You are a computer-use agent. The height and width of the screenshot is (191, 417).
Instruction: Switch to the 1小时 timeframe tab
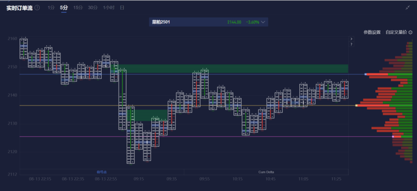[109, 8]
